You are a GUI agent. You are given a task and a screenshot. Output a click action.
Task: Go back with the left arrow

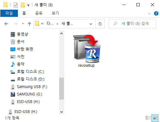[x=6, y=24]
